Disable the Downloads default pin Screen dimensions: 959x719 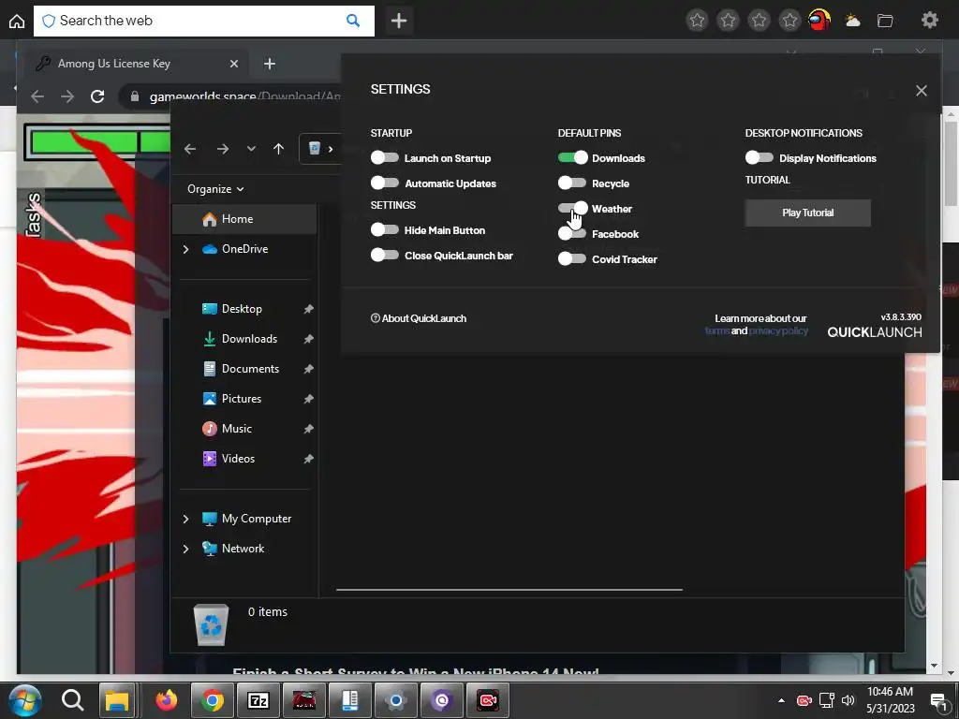click(572, 157)
